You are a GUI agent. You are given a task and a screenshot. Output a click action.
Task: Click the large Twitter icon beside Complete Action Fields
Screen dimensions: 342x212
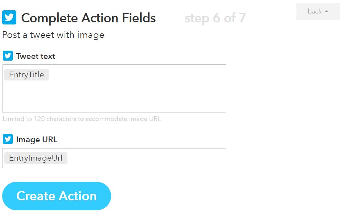click(9, 17)
